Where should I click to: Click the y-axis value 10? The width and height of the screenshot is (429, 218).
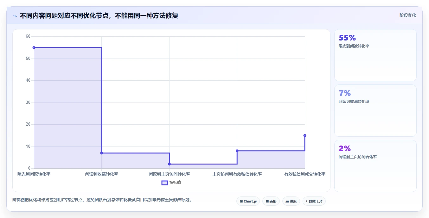[x=28, y=146]
